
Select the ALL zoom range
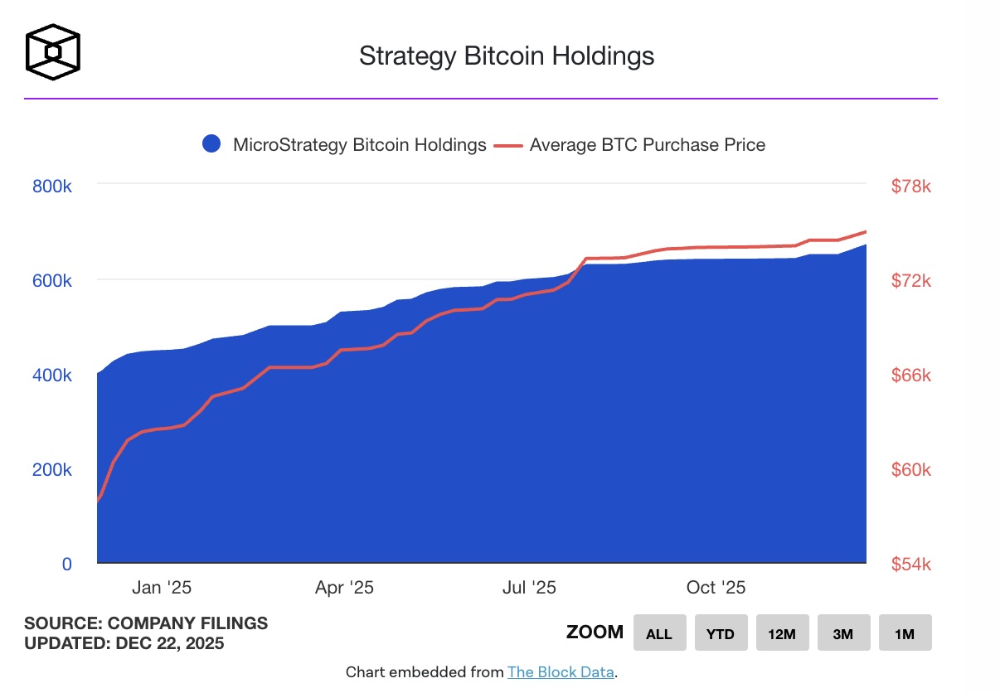(x=659, y=633)
